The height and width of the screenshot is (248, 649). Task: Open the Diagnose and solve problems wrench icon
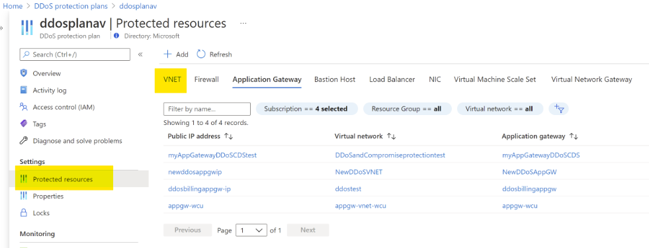(24, 141)
